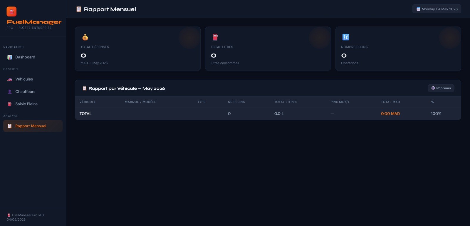This screenshot has width=470, height=226.
Task: Open the Chauffeurs page
Action: [33, 92]
